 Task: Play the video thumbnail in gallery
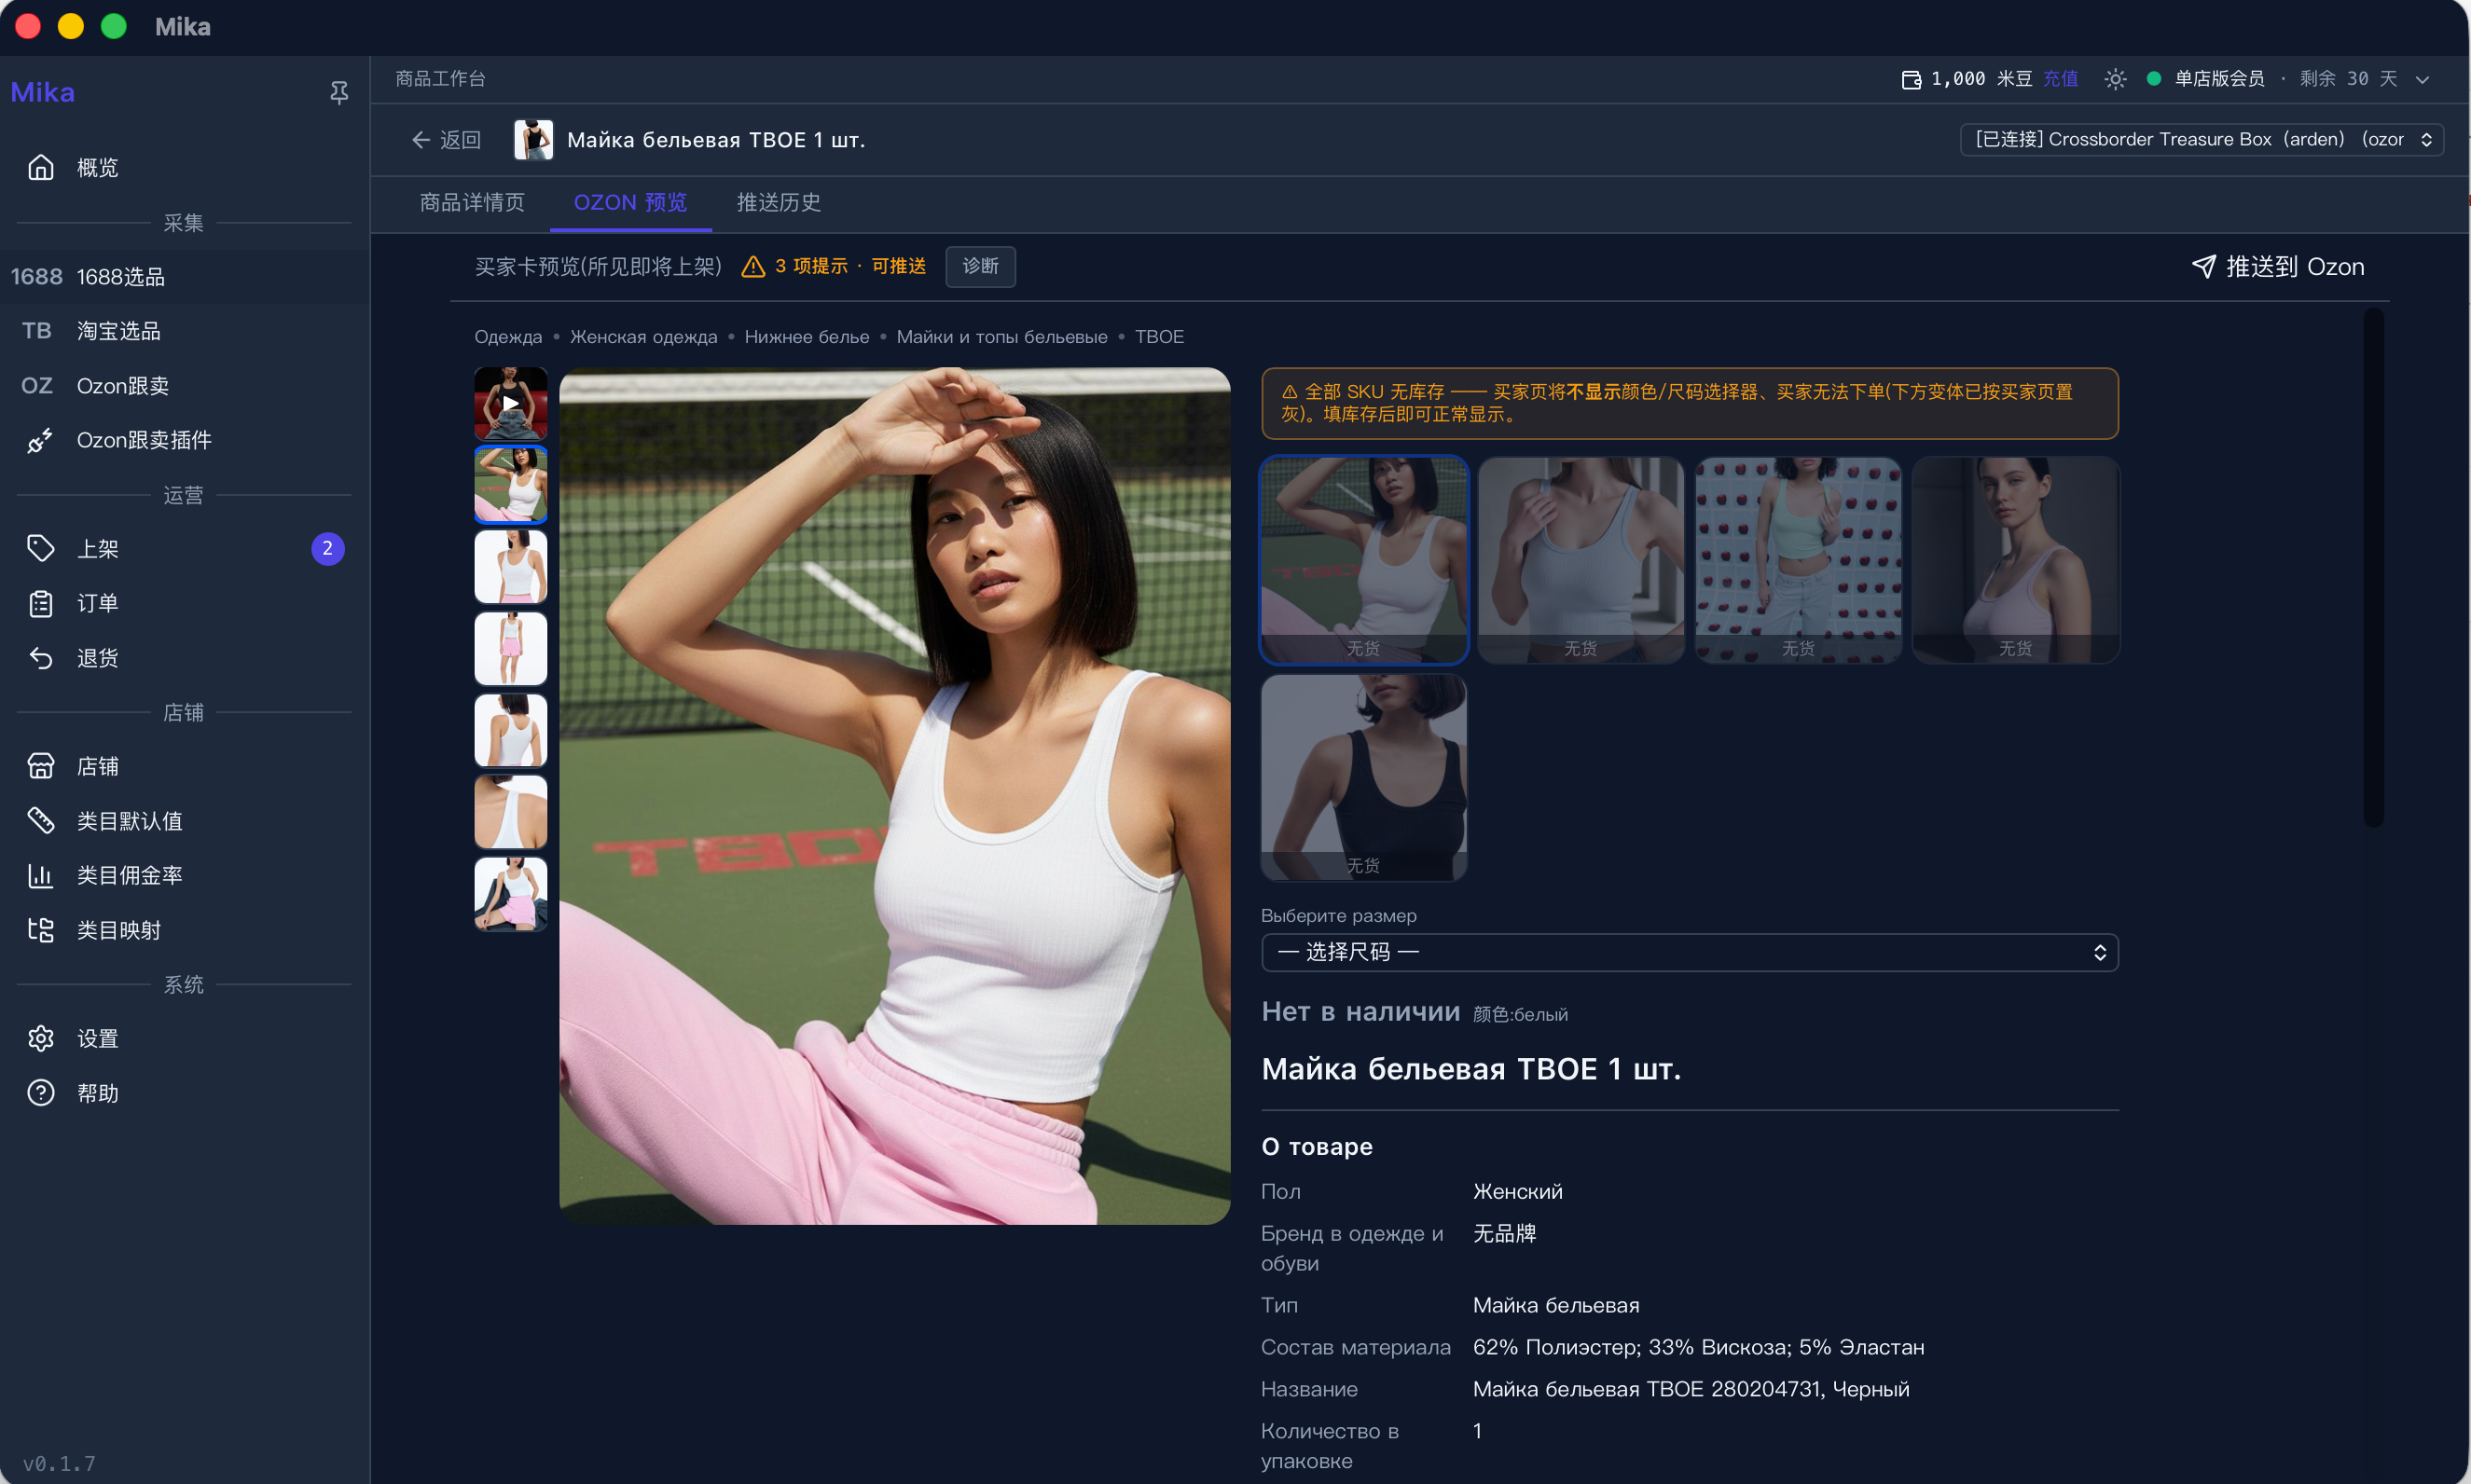[x=510, y=404]
